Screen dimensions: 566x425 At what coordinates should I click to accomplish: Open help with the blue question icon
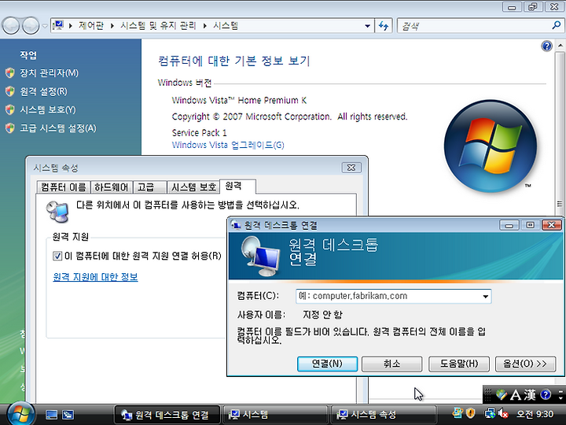[546, 46]
